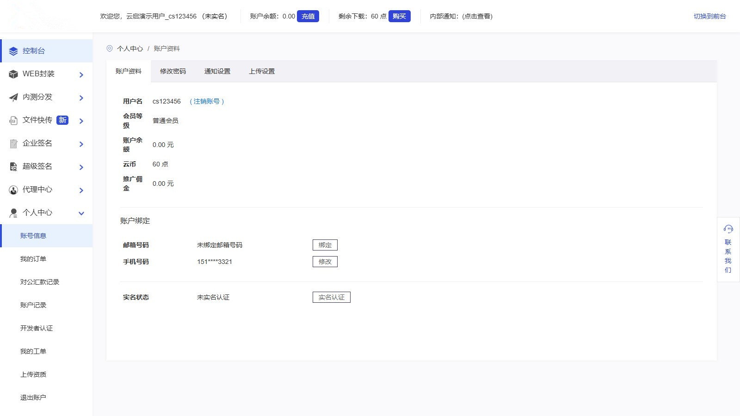This screenshot has width=740, height=416.
Task: Open 我的订单 in the sidebar
Action: coord(33,259)
